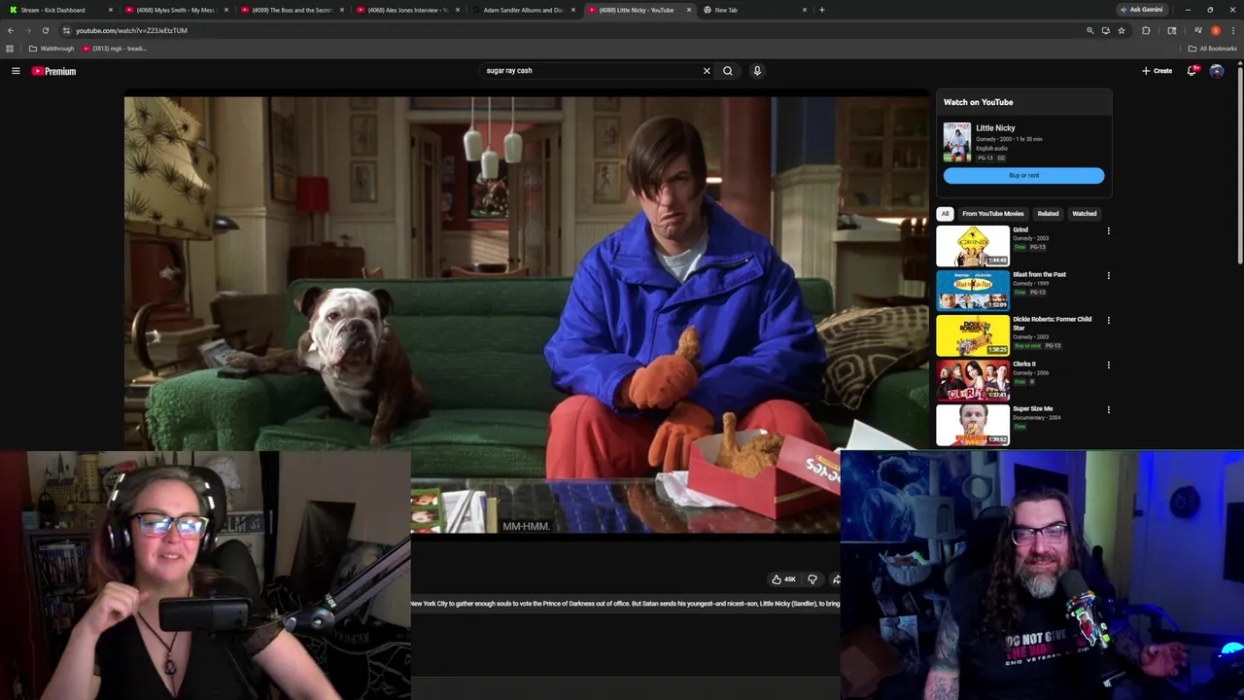Open the browser extensions puzzle icon
Image resolution: width=1244 pixels, height=700 pixels.
pyautogui.click(x=1146, y=30)
